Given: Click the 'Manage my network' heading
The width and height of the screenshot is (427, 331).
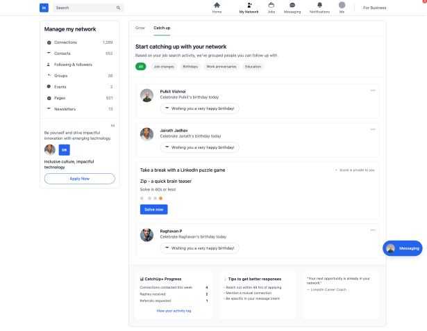Looking at the screenshot, I should pos(70,29).
